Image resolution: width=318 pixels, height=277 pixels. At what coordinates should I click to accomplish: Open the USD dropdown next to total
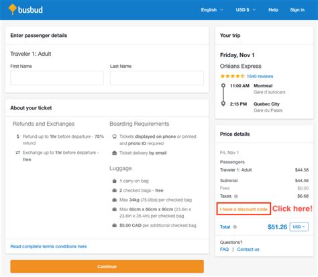click(299, 227)
